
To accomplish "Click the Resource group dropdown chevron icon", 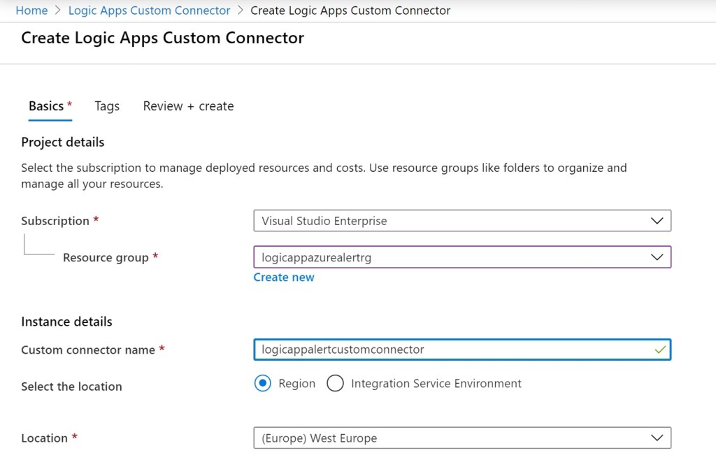I will point(657,257).
